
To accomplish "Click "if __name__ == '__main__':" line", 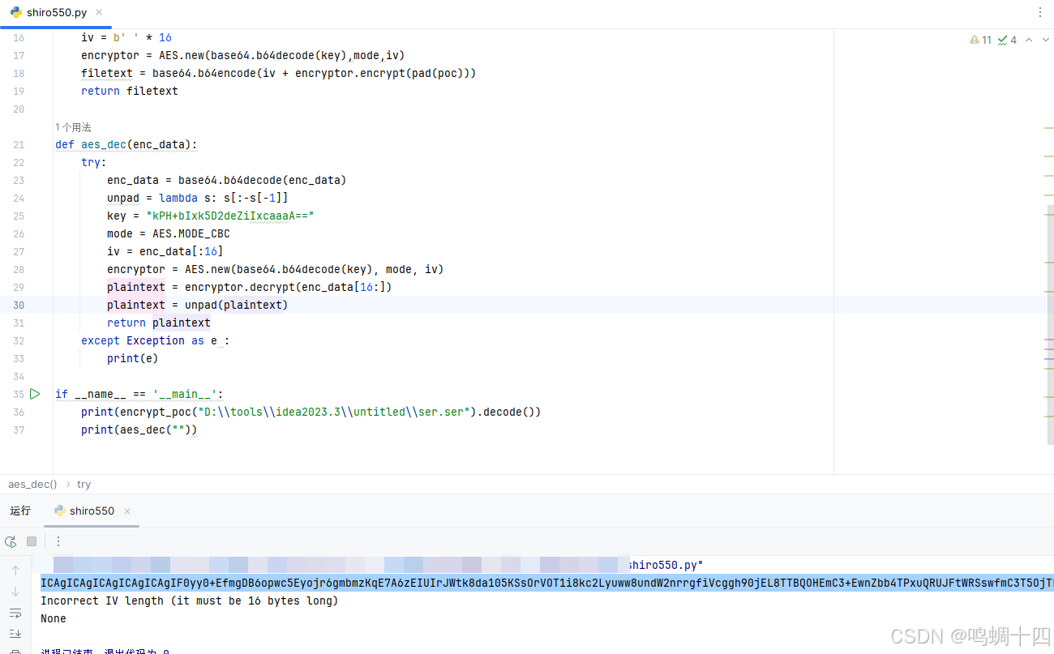I will tap(139, 394).
